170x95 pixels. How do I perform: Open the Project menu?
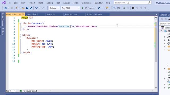32,3
